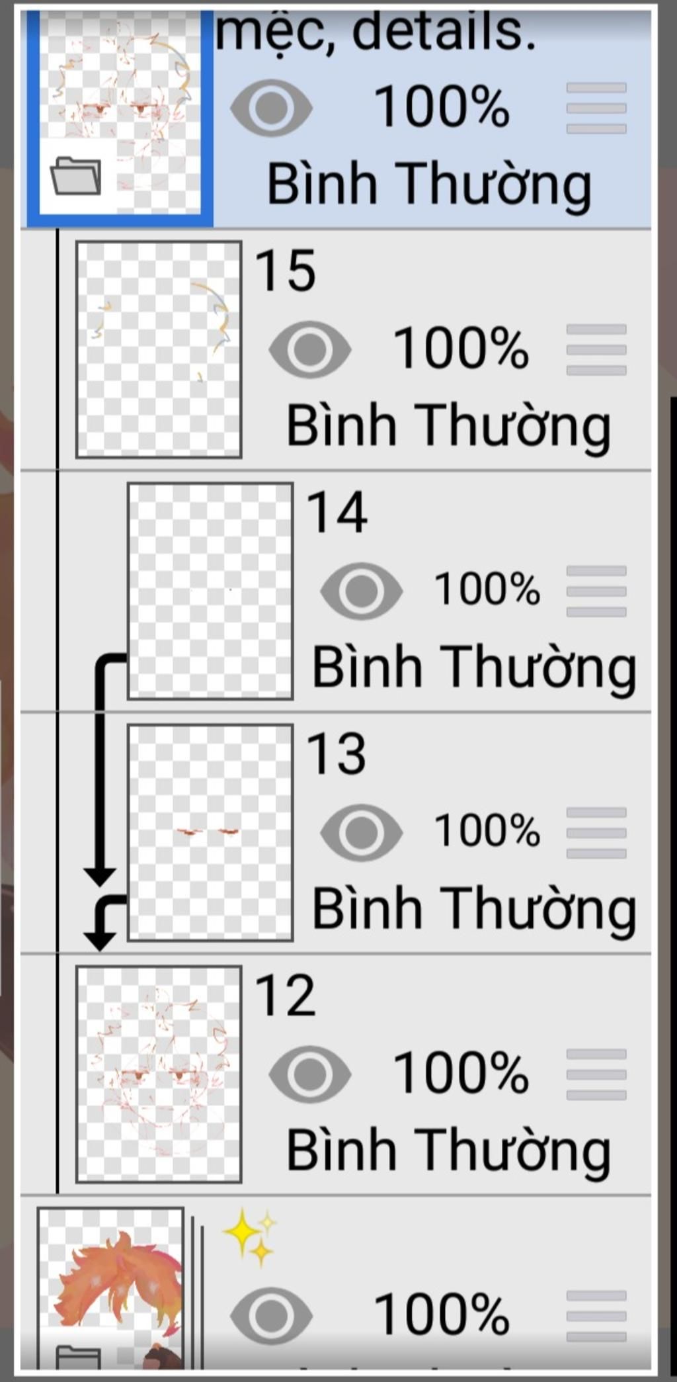This screenshot has height=1382, width=677.
Task: Adjust the 100% opacity of layer 15
Action: (461, 349)
